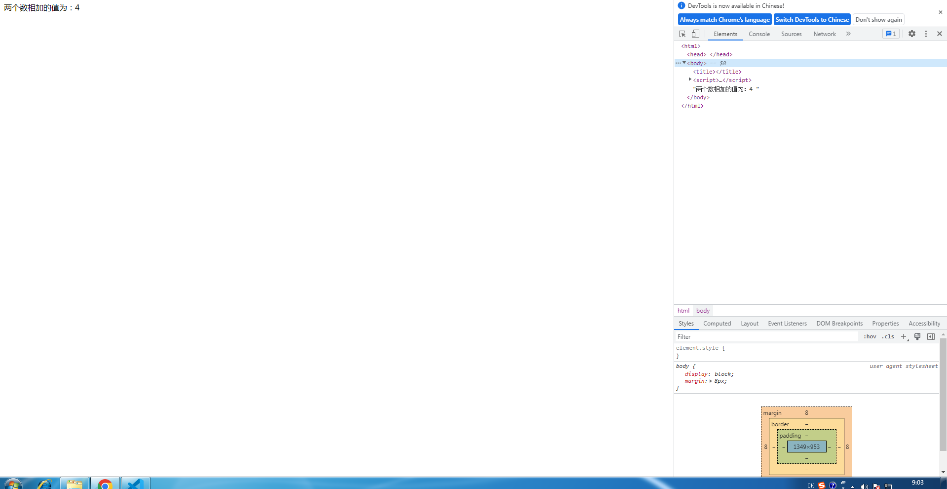Click the Sogou input method tray icon
Viewport: 947px width, 489px height.
821,486
